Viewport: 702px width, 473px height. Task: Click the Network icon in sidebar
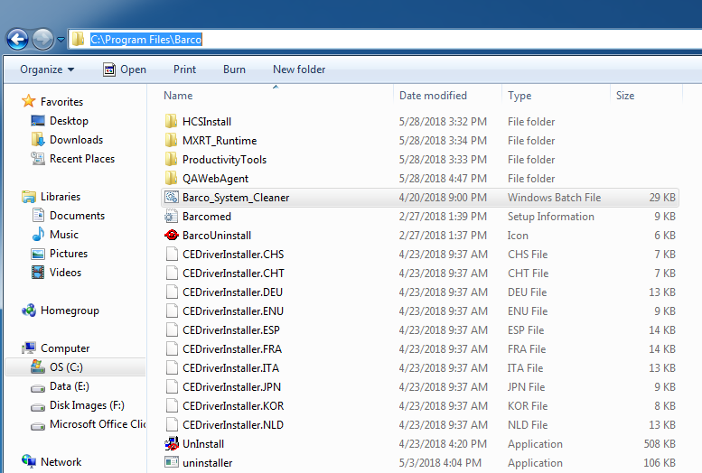tap(29, 461)
